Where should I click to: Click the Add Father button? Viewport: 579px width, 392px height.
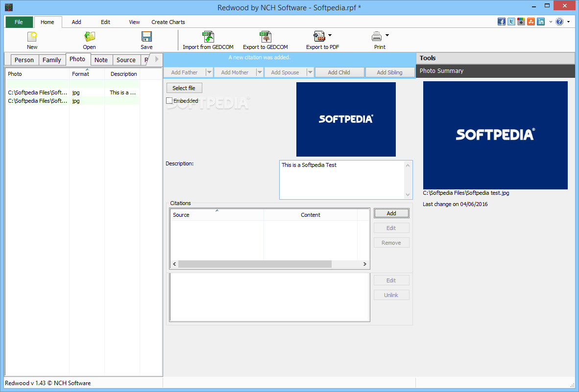point(185,72)
